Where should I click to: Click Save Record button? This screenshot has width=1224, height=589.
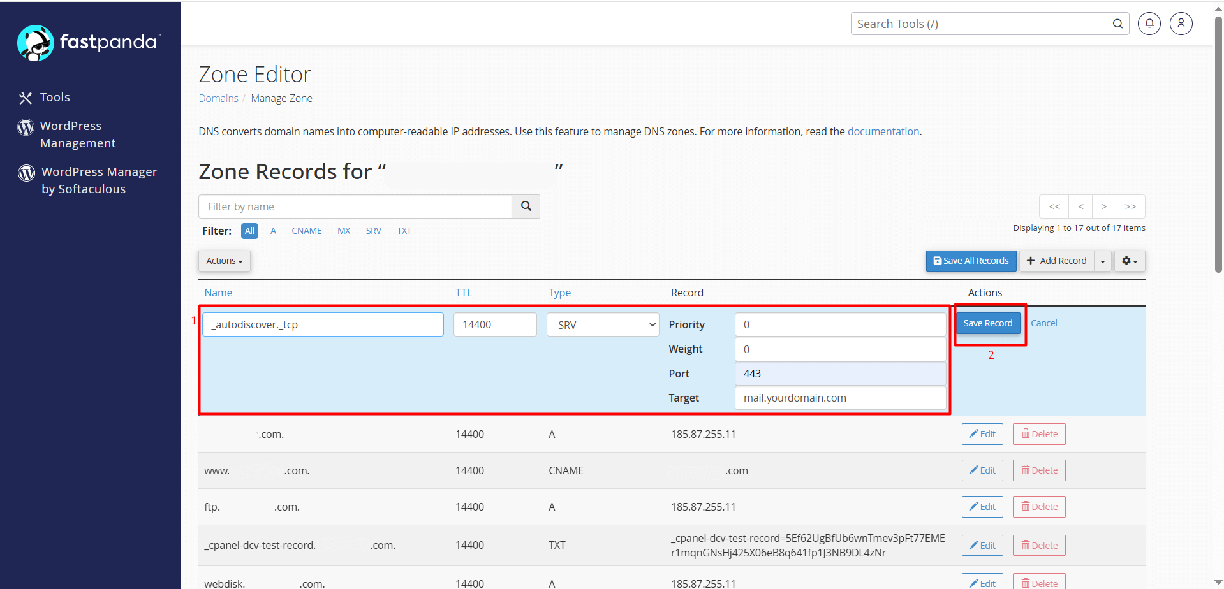(x=987, y=323)
